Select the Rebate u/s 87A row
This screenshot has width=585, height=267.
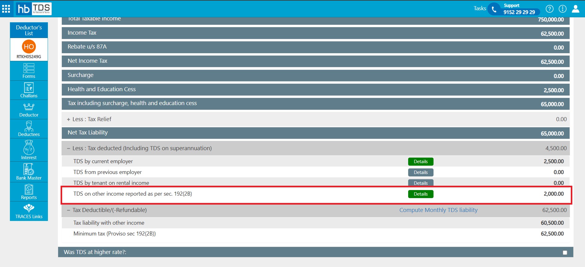(315, 47)
